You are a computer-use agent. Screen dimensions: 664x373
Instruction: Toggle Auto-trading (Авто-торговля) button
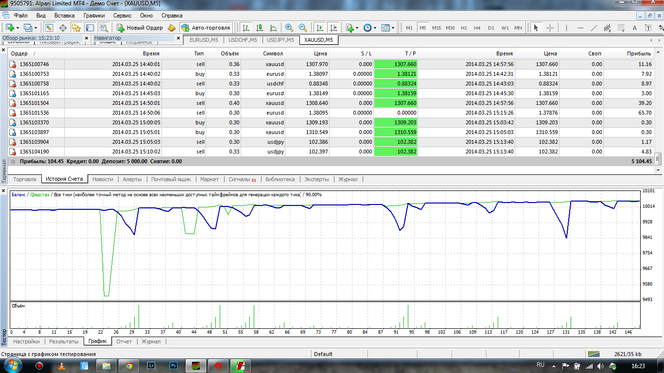205,28
